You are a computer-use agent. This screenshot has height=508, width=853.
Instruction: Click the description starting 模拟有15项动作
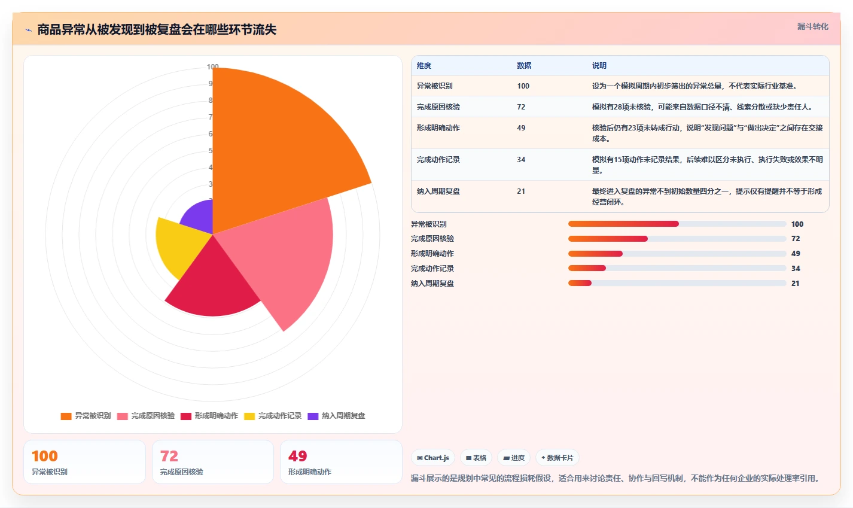(x=708, y=165)
